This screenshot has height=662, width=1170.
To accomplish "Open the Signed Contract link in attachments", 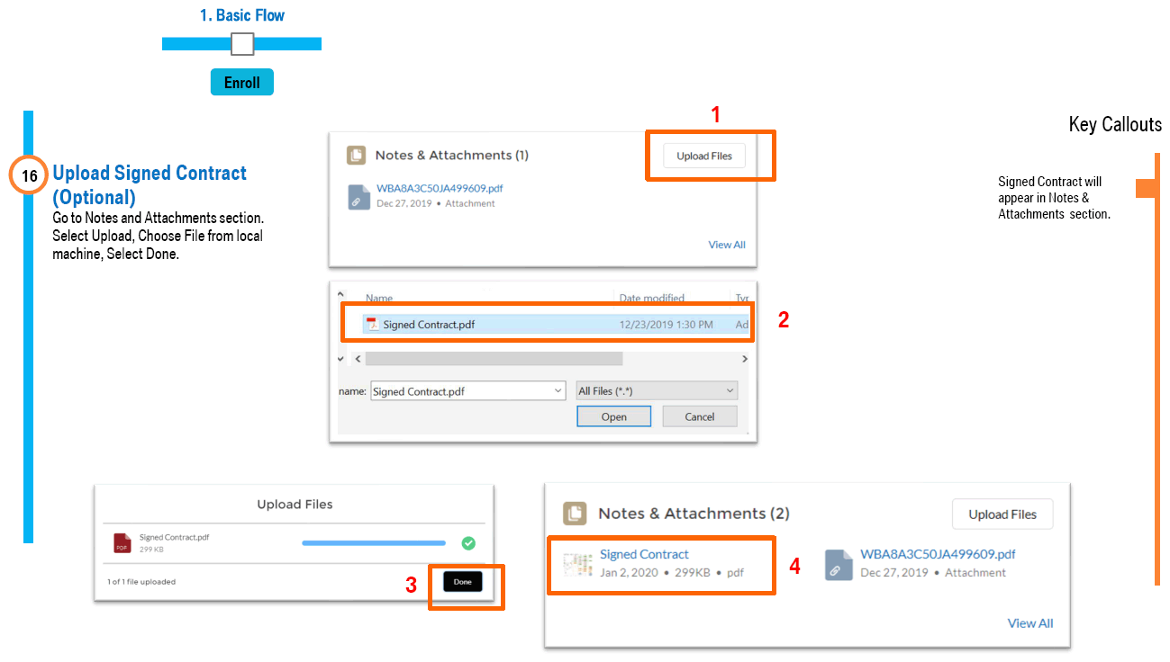I will (x=644, y=554).
